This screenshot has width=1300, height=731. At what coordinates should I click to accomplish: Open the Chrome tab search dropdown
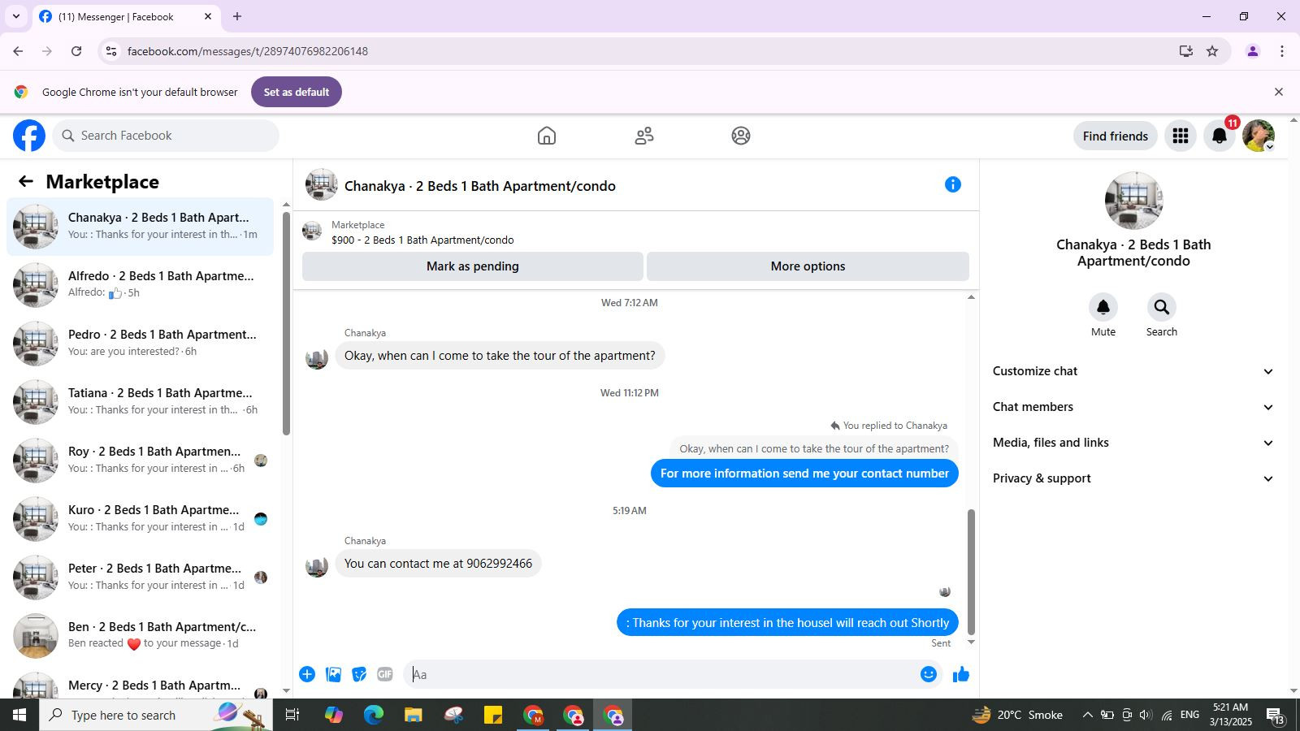click(15, 16)
